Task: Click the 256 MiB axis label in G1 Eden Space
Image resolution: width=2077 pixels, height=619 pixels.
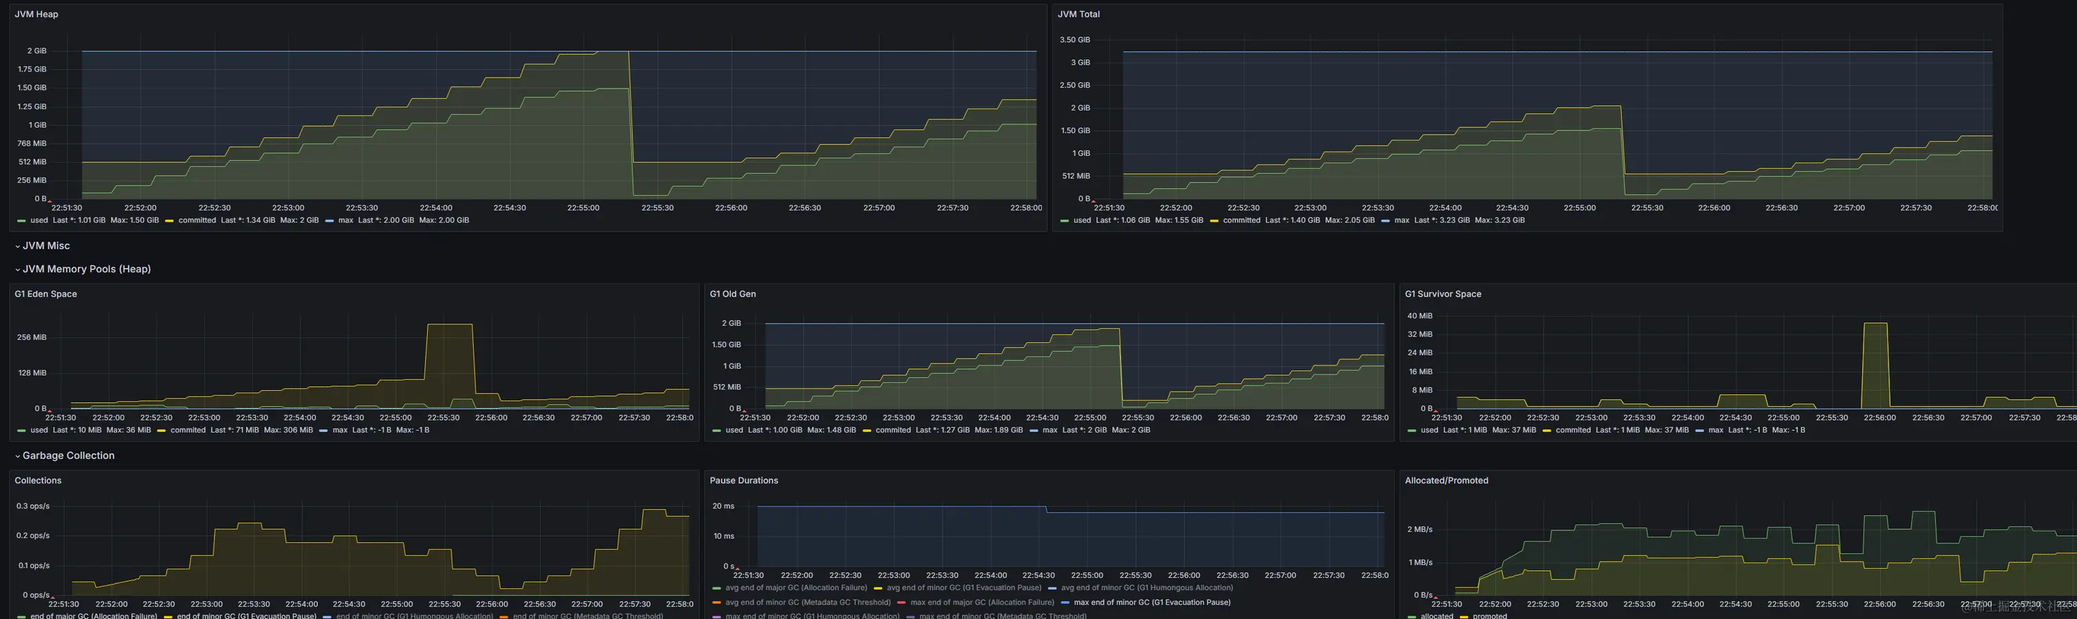Action: coord(32,337)
